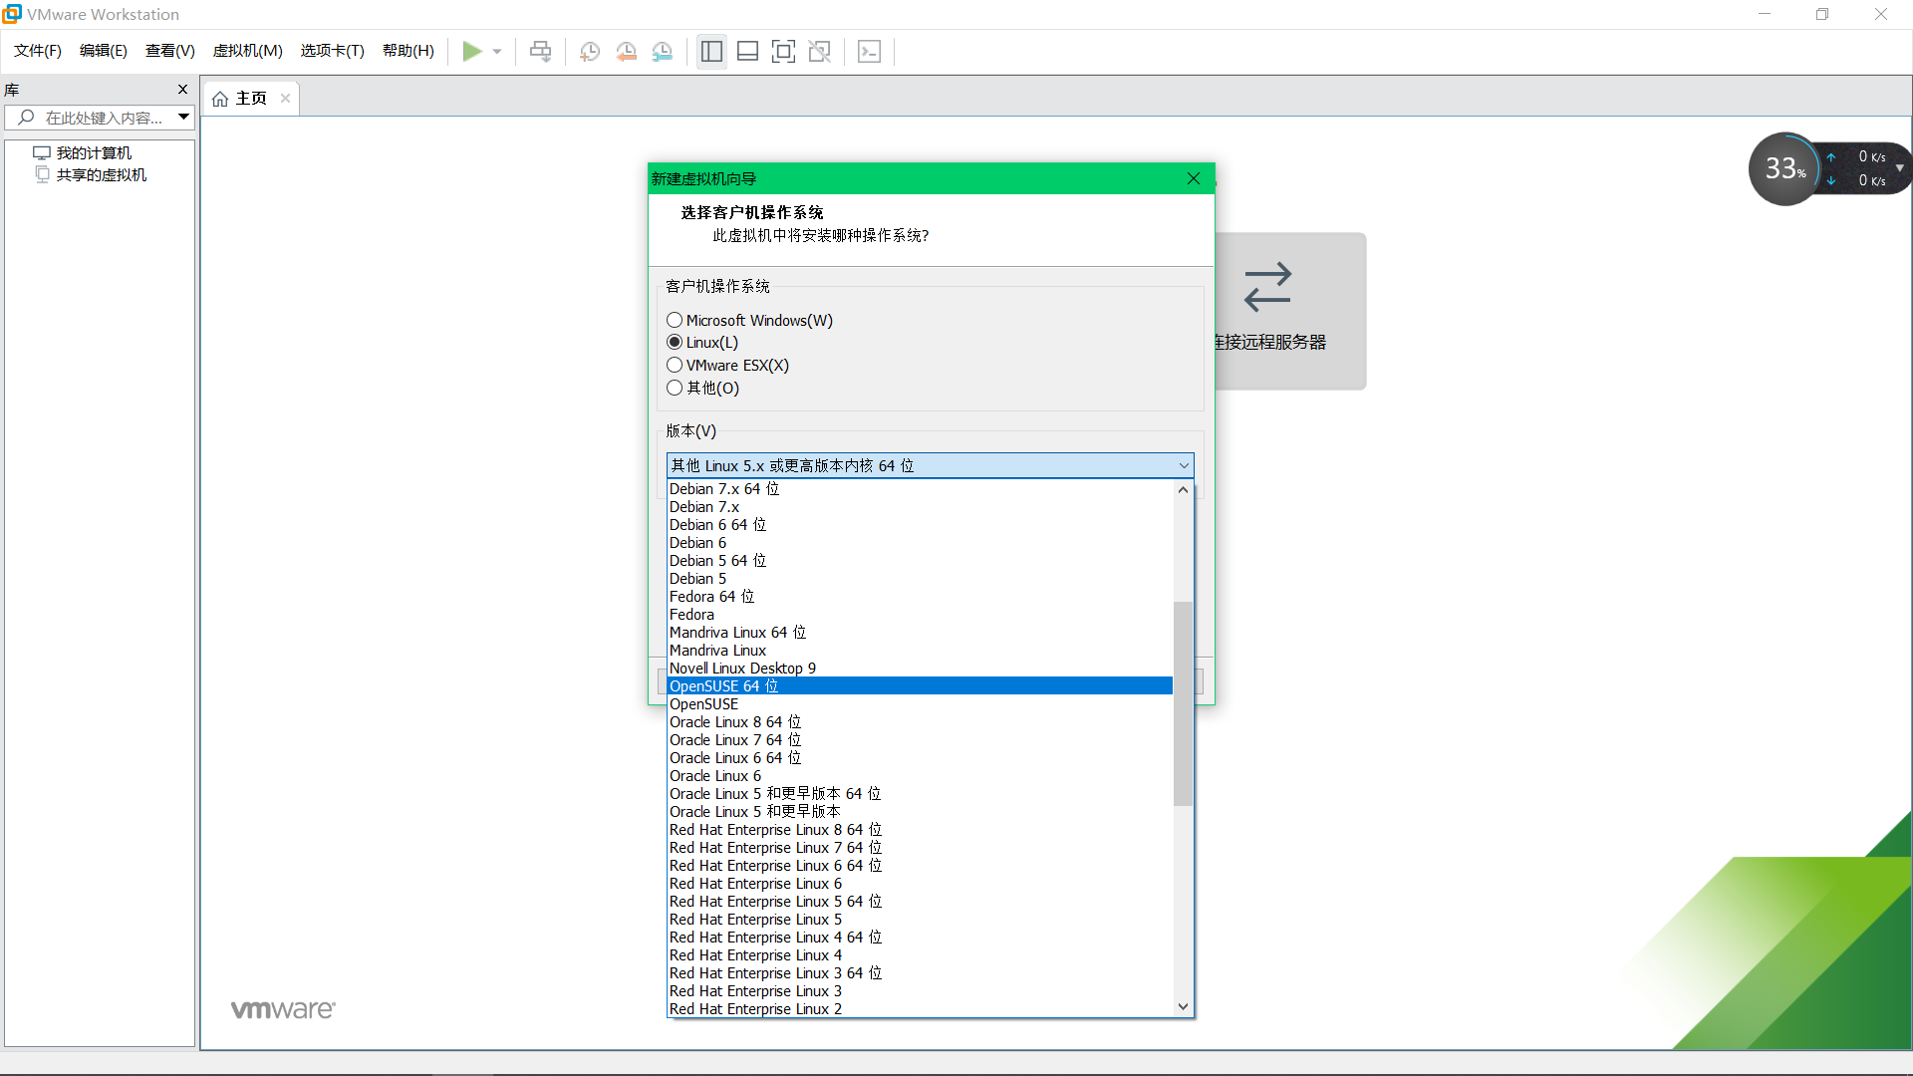Image resolution: width=1913 pixels, height=1076 pixels.
Task: Choose Red Hat Enterprise Linux 6
Action: [921, 884]
